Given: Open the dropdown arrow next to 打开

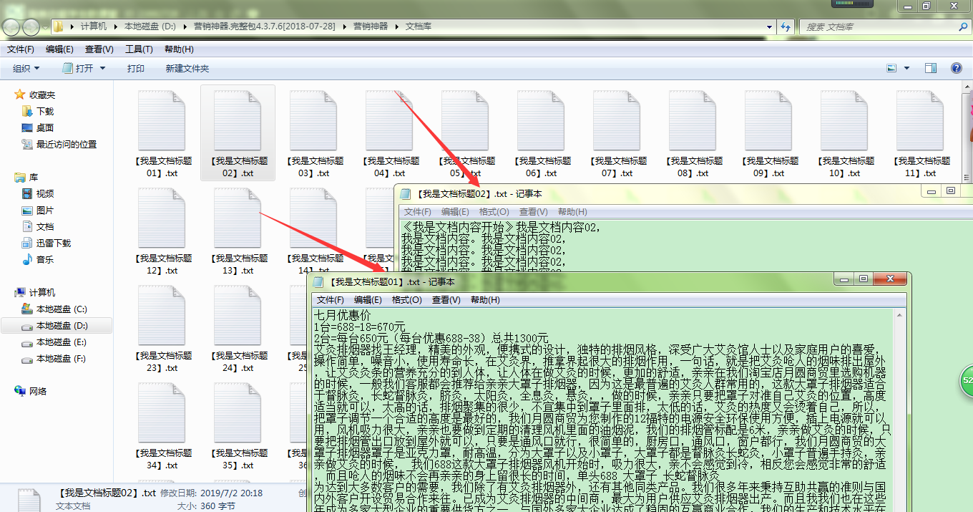Looking at the screenshot, I should [102, 68].
